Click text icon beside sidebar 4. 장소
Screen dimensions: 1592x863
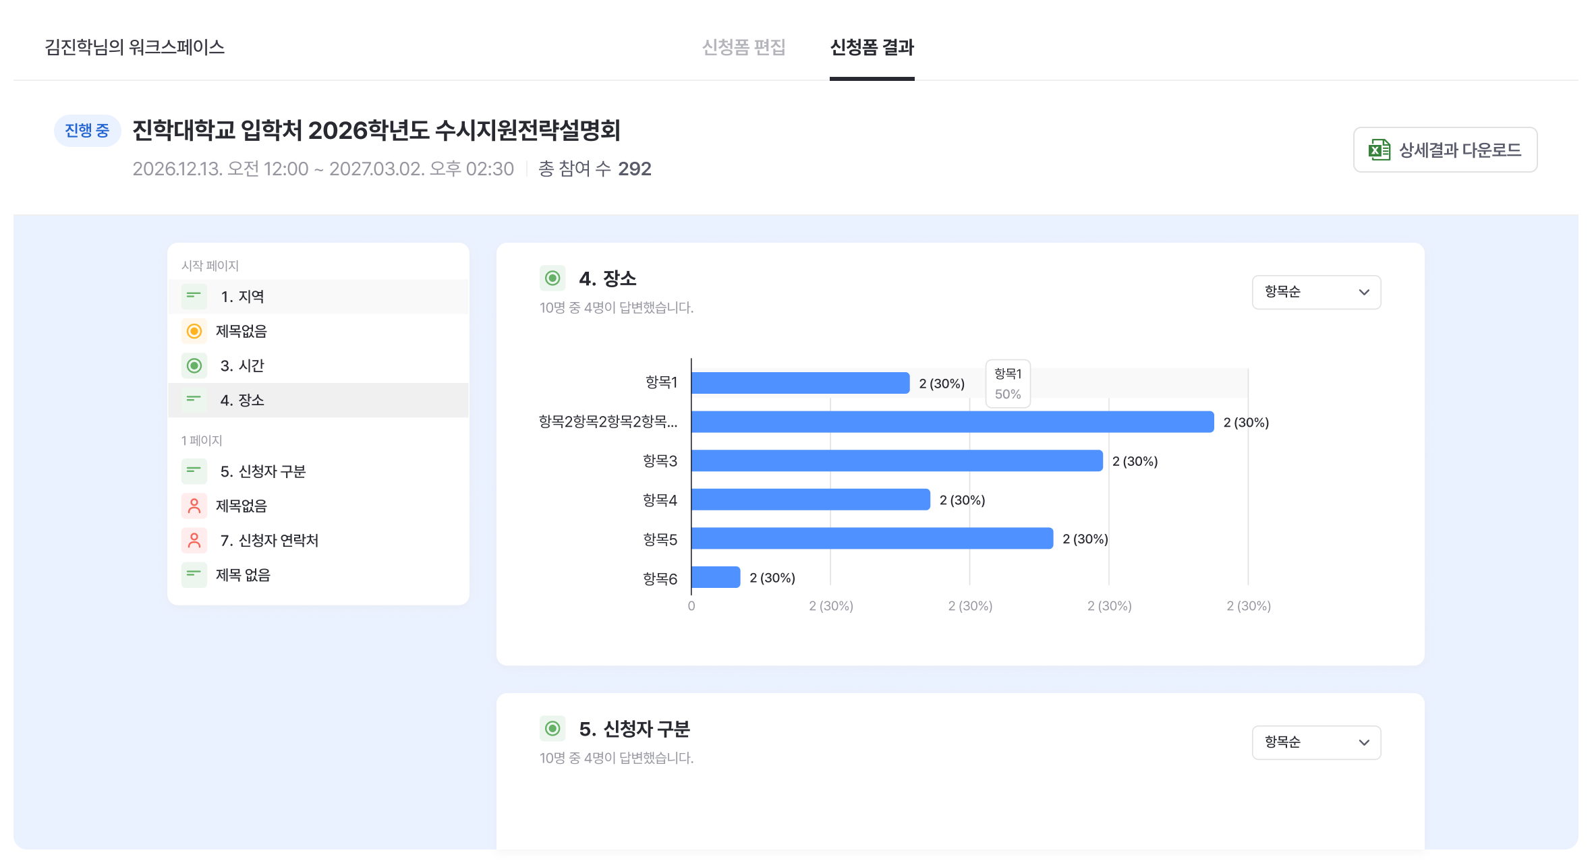(x=194, y=400)
